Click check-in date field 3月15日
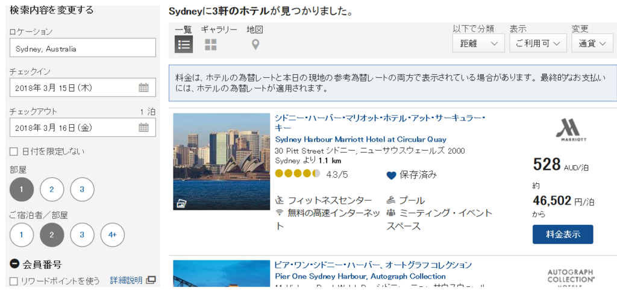The height and width of the screenshot is (296, 617). pos(83,87)
